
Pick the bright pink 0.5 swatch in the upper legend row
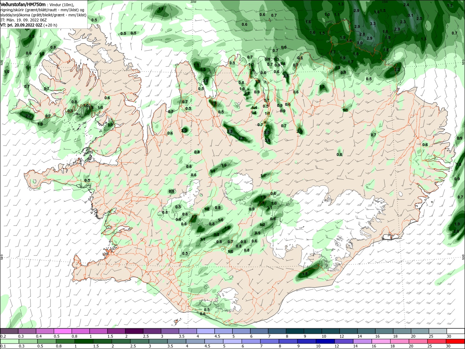pyautogui.click(x=62, y=331)
